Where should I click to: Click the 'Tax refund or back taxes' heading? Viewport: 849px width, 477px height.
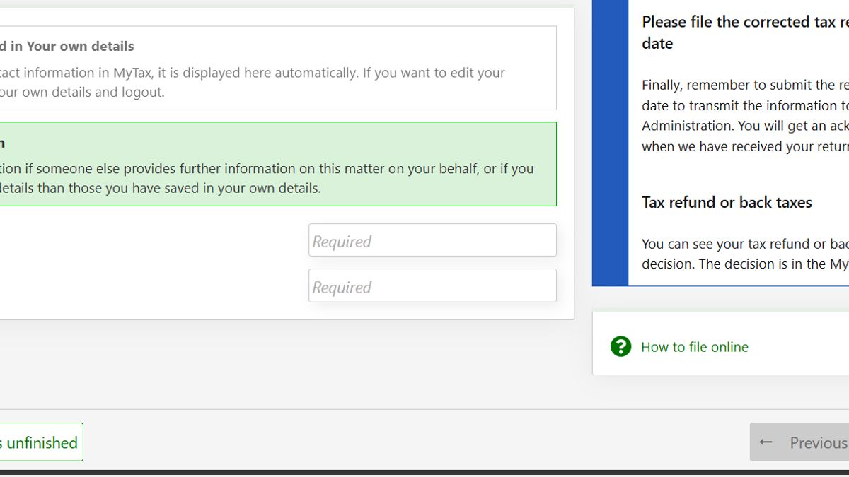[x=727, y=202]
